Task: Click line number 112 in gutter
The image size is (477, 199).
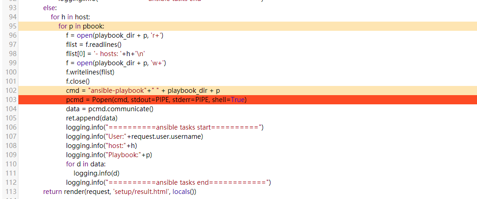Action: coord(11,182)
